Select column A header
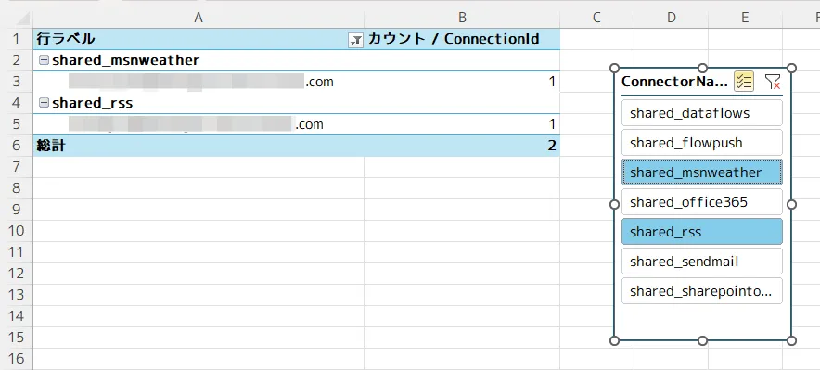 tap(199, 18)
